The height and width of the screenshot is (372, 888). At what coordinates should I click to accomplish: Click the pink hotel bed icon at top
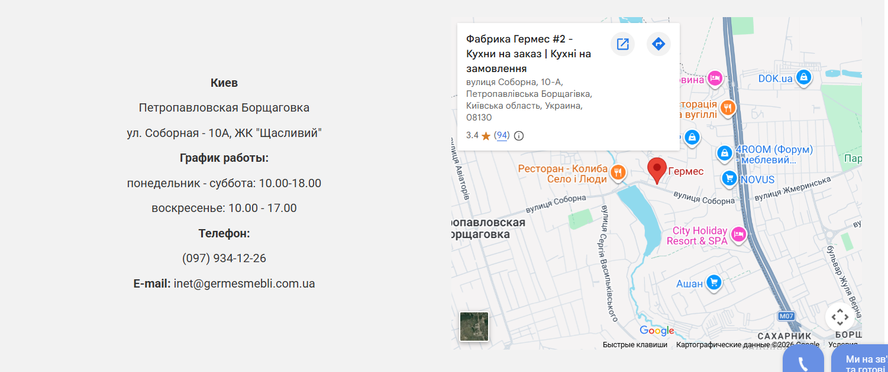pos(715,79)
